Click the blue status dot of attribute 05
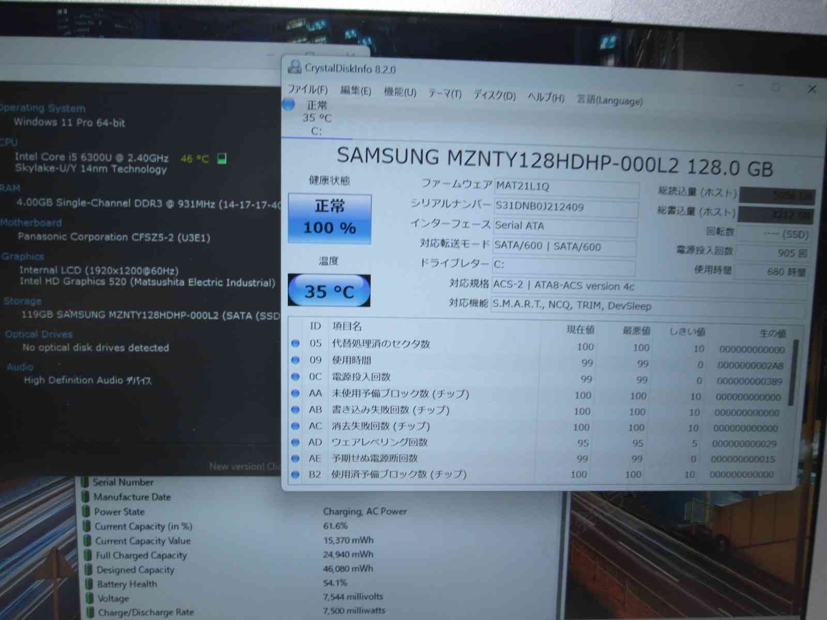The width and height of the screenshot is (827, 620). click(x=296, y=343)
